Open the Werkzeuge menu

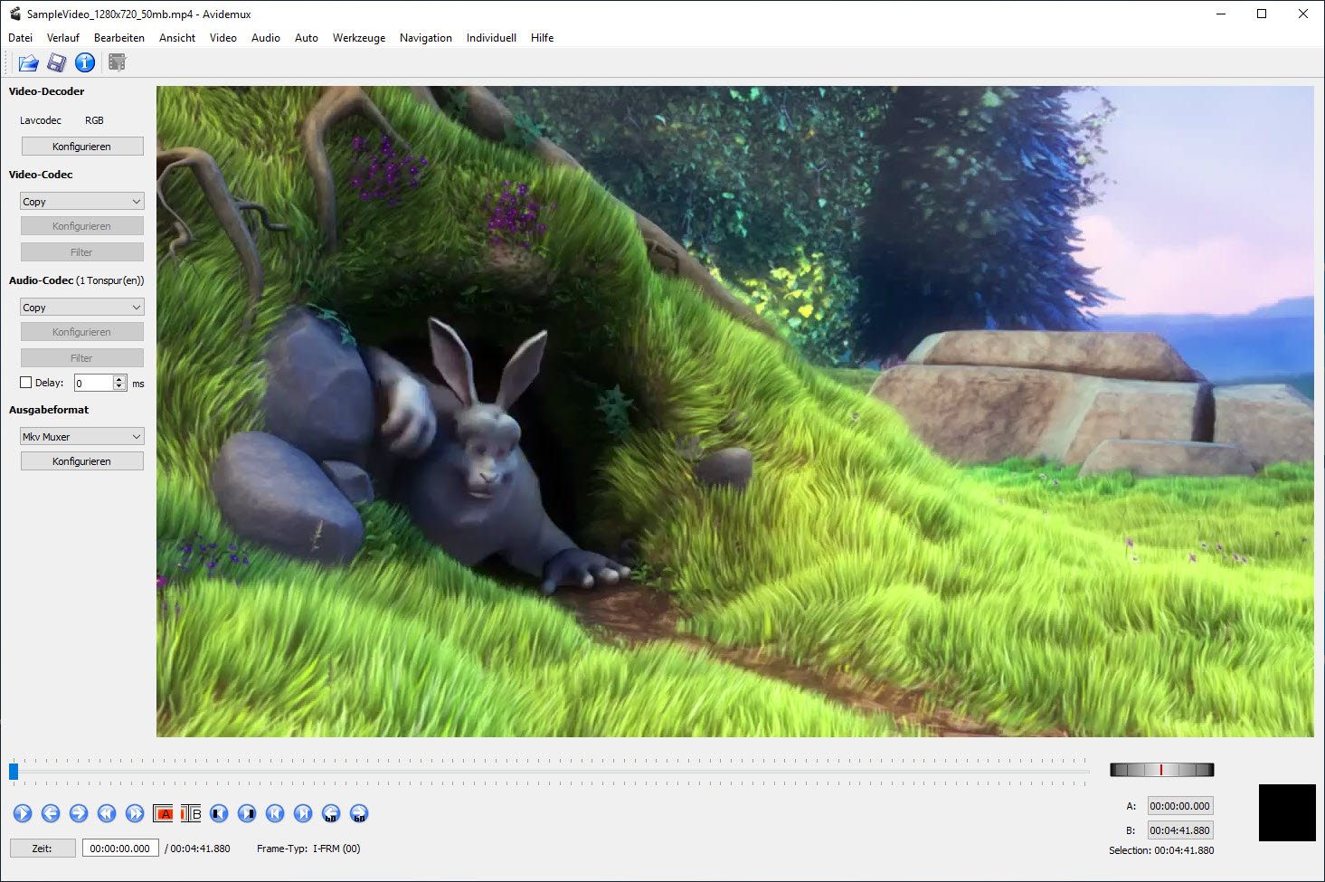click(358, 38)
